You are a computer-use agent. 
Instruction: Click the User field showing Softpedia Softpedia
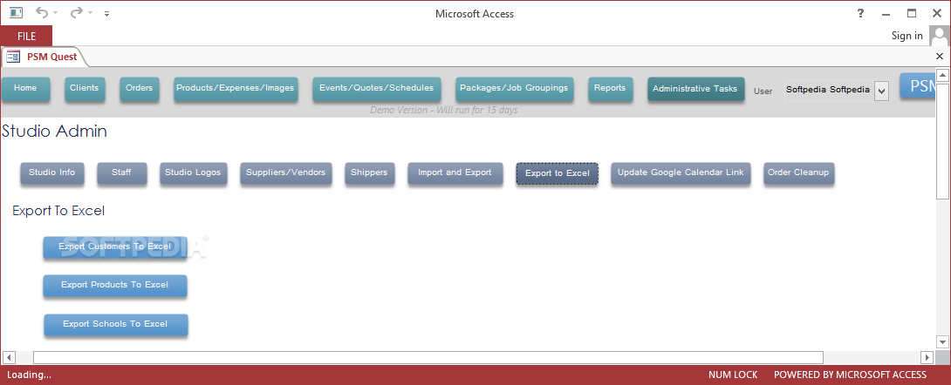[x=828, y=91]
